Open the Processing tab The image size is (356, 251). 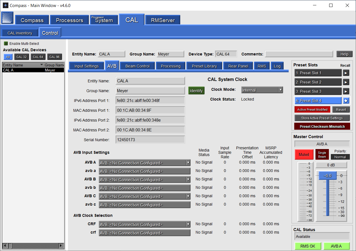click(170, 66)
